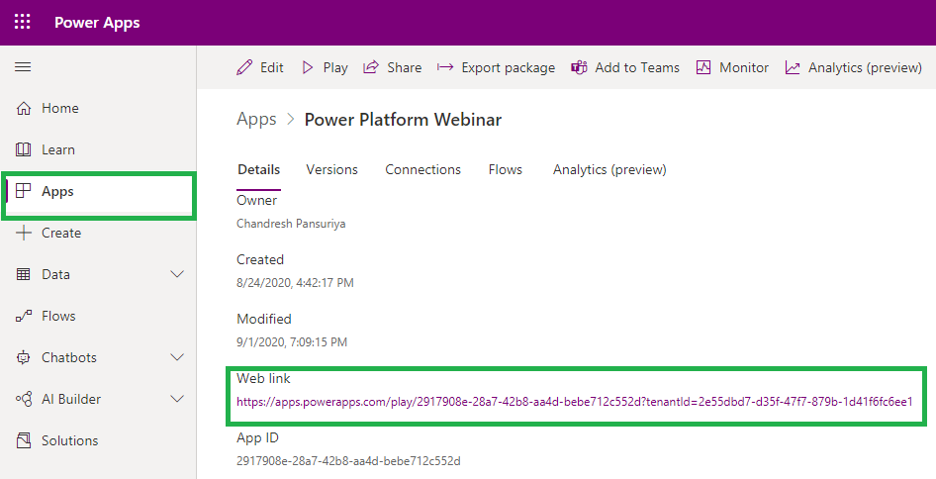Collapse the navigation with the hamburger icon

tap(23, 67)
